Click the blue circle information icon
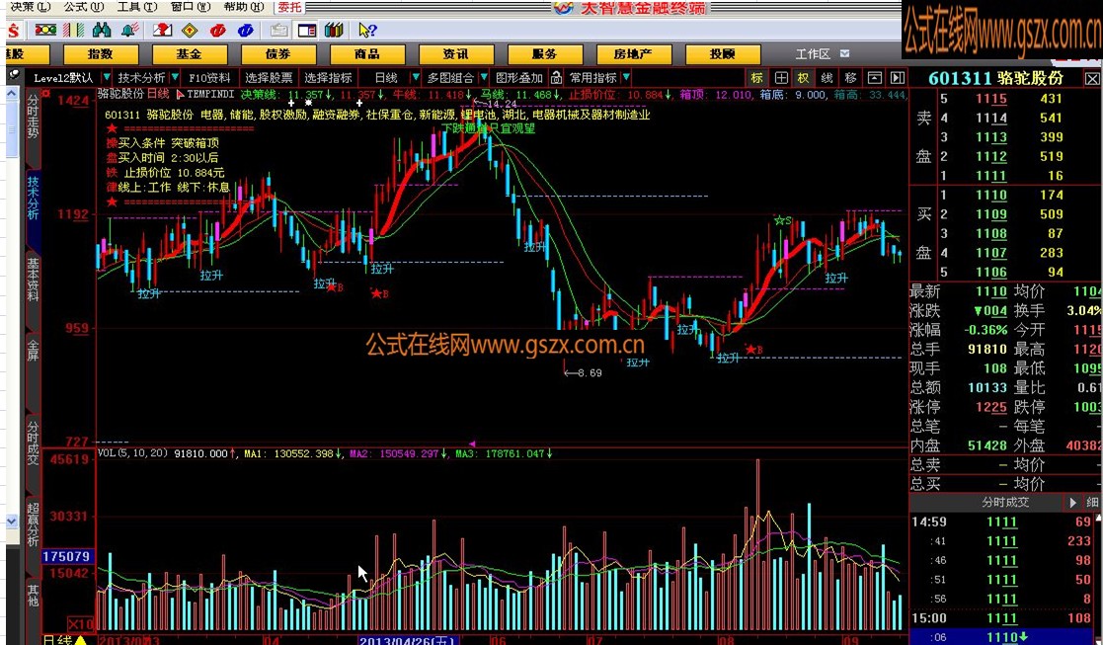This screenshot has height=645, width=1103. click(246, 31)
